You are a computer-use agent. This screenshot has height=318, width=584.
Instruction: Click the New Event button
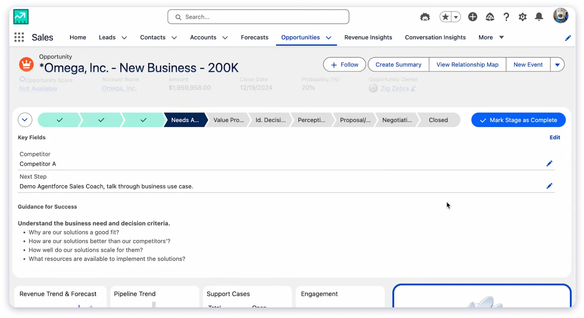[528, 64]
